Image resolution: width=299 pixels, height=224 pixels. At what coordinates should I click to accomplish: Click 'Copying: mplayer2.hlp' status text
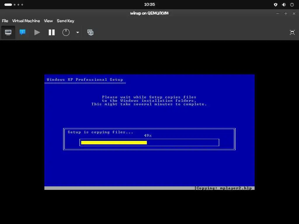coord(224,188)
